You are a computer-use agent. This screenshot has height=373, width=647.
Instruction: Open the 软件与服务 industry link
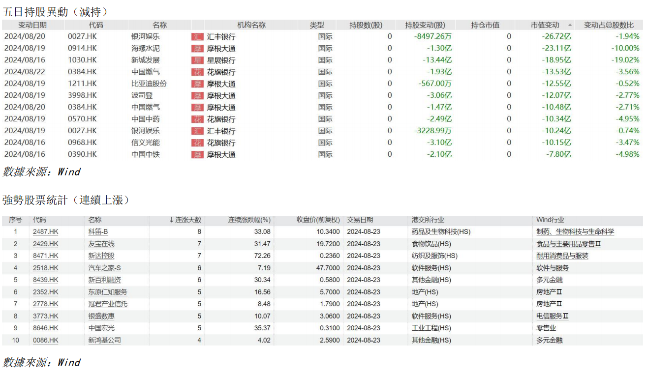coord(553,268)
